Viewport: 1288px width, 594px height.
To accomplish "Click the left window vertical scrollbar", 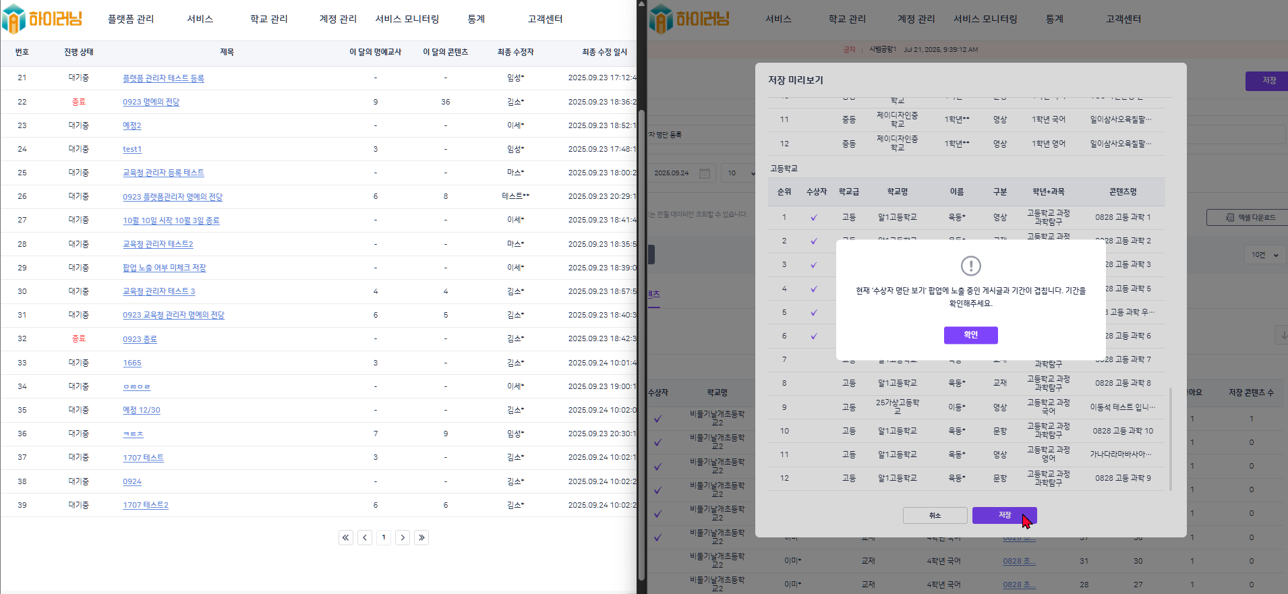I will (641, 337).
